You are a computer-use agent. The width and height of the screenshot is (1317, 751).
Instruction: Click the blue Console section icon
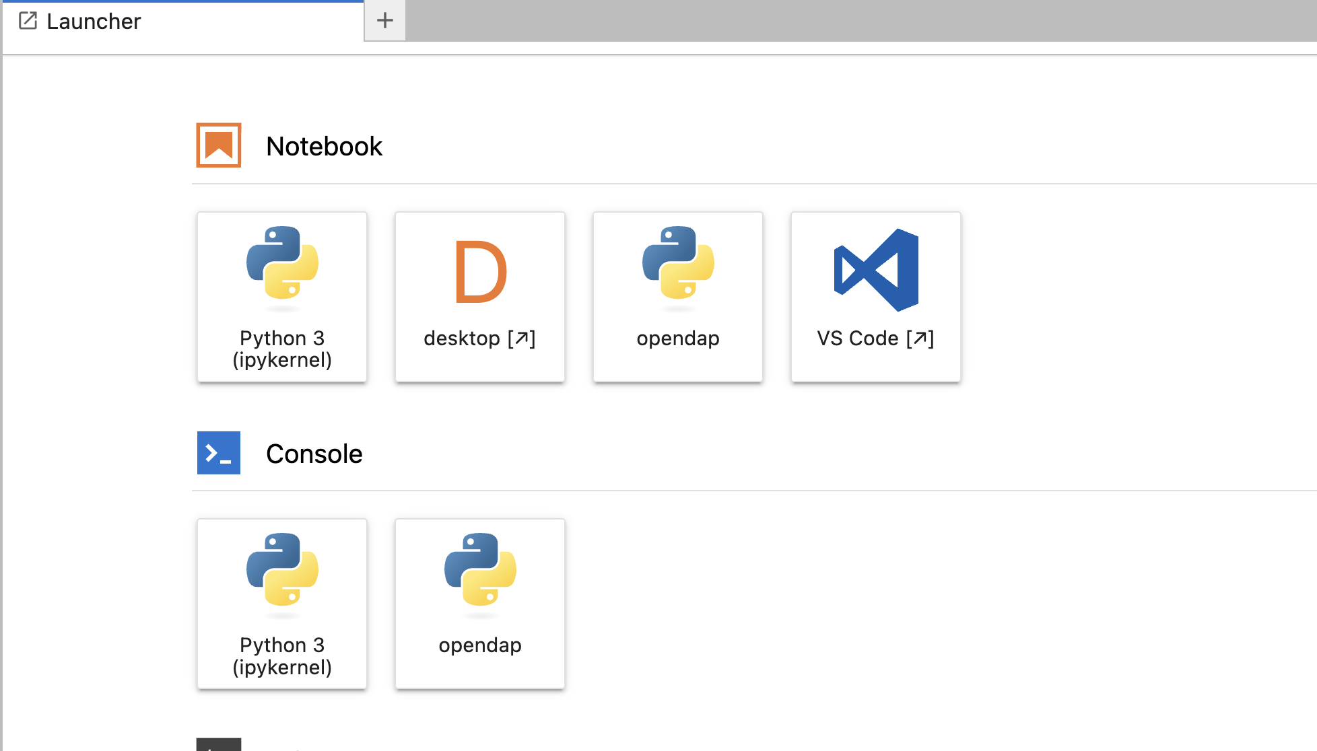coord(218,453)
